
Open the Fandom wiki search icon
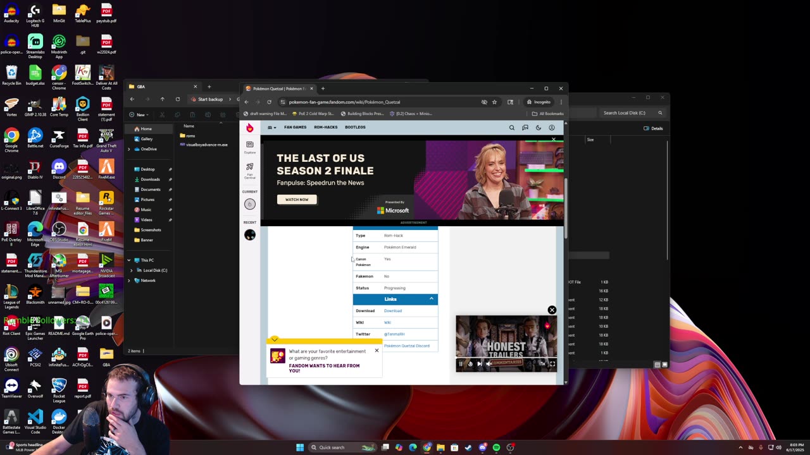[x=512, y=128]
